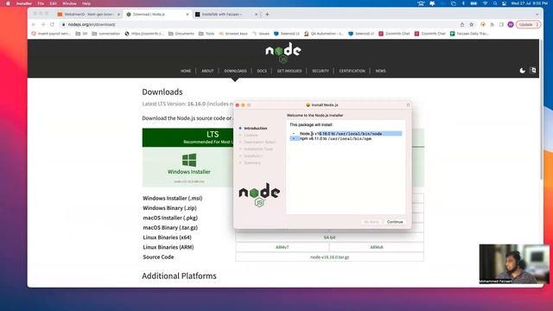Viewport: 553px width, 311px height.
Task: Go to CERTIFICATION in Node.js nav
Action: (352, 71)
